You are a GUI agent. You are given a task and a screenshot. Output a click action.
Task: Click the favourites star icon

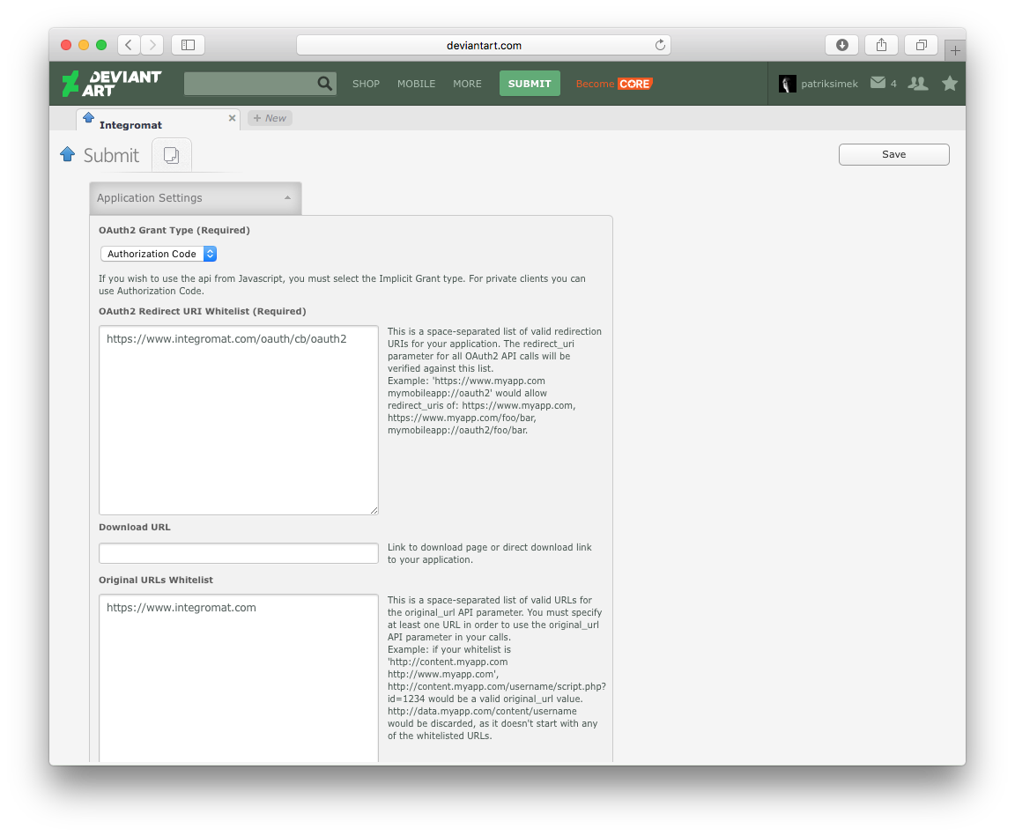click(950, 83)
